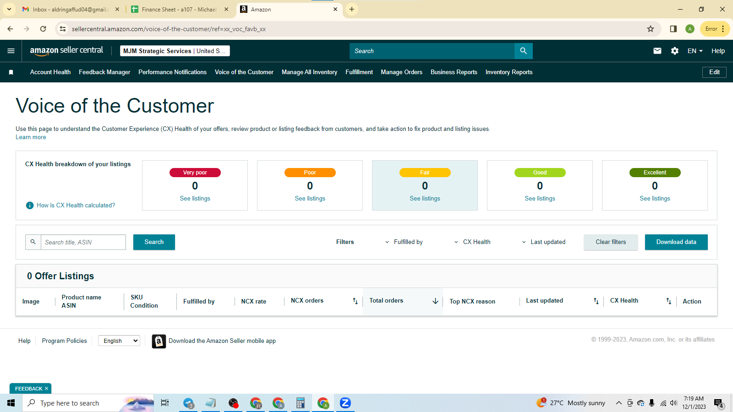Click the magnifier button in top search bar
This screenshot has height=412, width=733.
[x=523, y=51]
